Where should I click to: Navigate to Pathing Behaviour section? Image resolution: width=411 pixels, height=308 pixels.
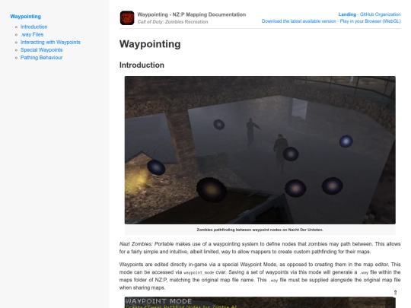click(41, 57)
